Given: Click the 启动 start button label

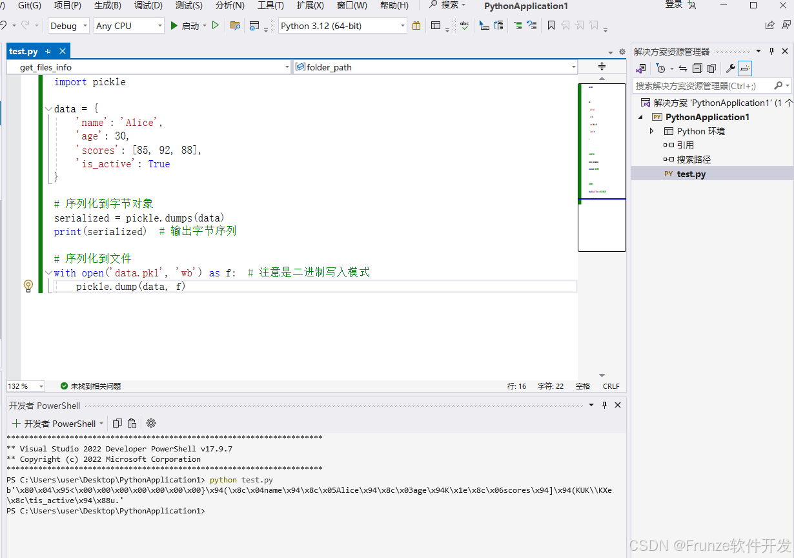Looking at the screenshot, I should click(x=190, y=26).
